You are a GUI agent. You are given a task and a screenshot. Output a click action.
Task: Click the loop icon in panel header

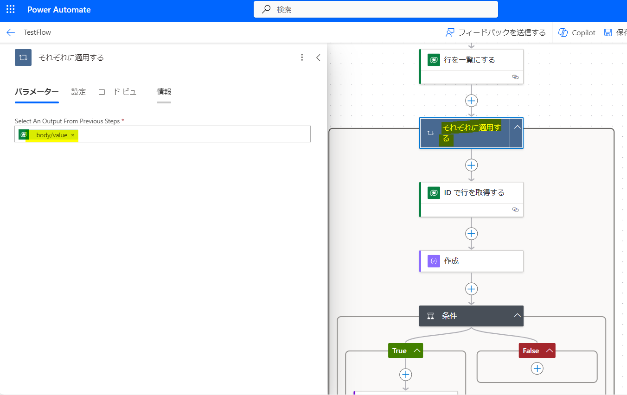(23, 57)
